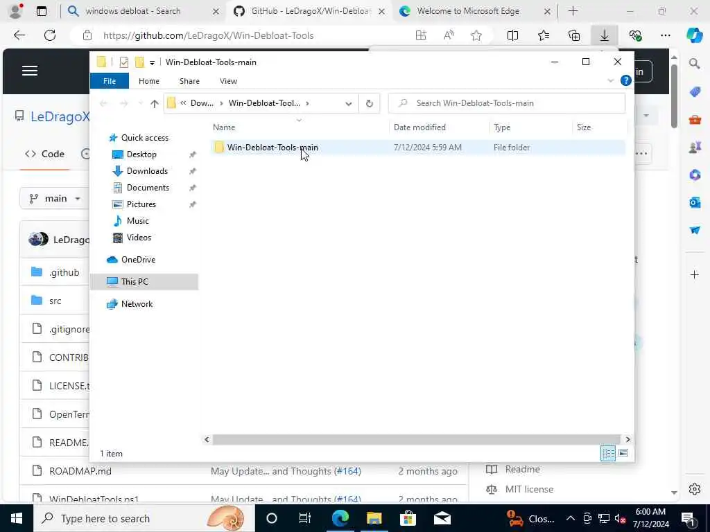Select Videos in navigation pane

(139, 238)
